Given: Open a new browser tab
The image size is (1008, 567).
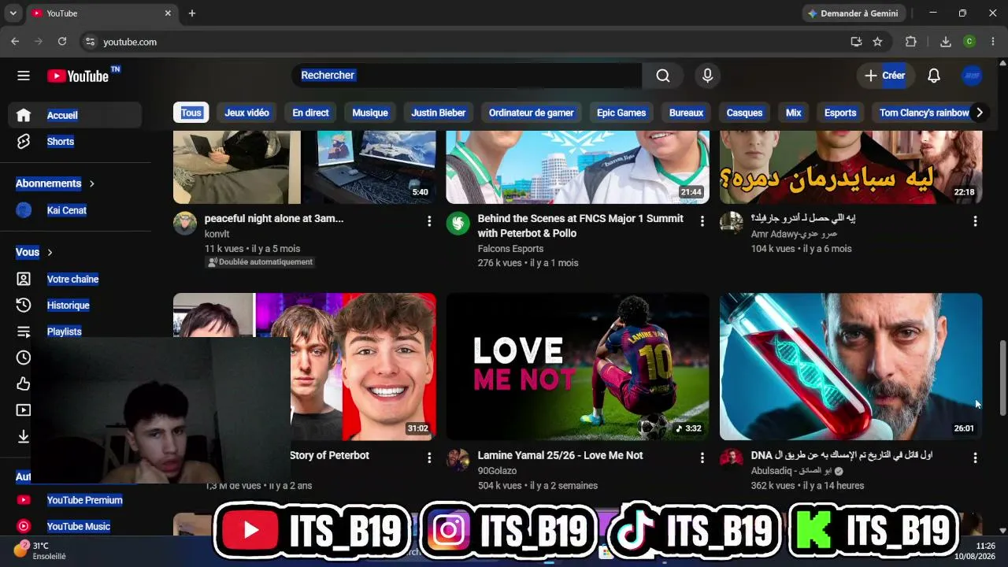Looking at the screenshot, I should pos(192,13).
